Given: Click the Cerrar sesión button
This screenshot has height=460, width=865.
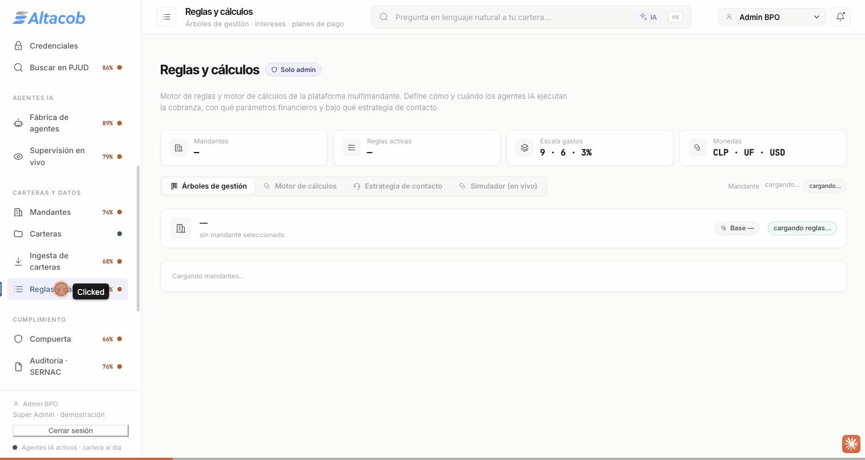Looking at the screenshot, I should point(70,430).
